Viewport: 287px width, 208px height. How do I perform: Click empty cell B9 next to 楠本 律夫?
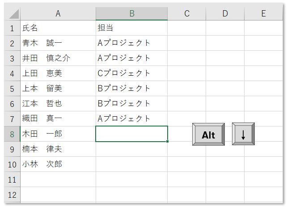click(131, 149)
